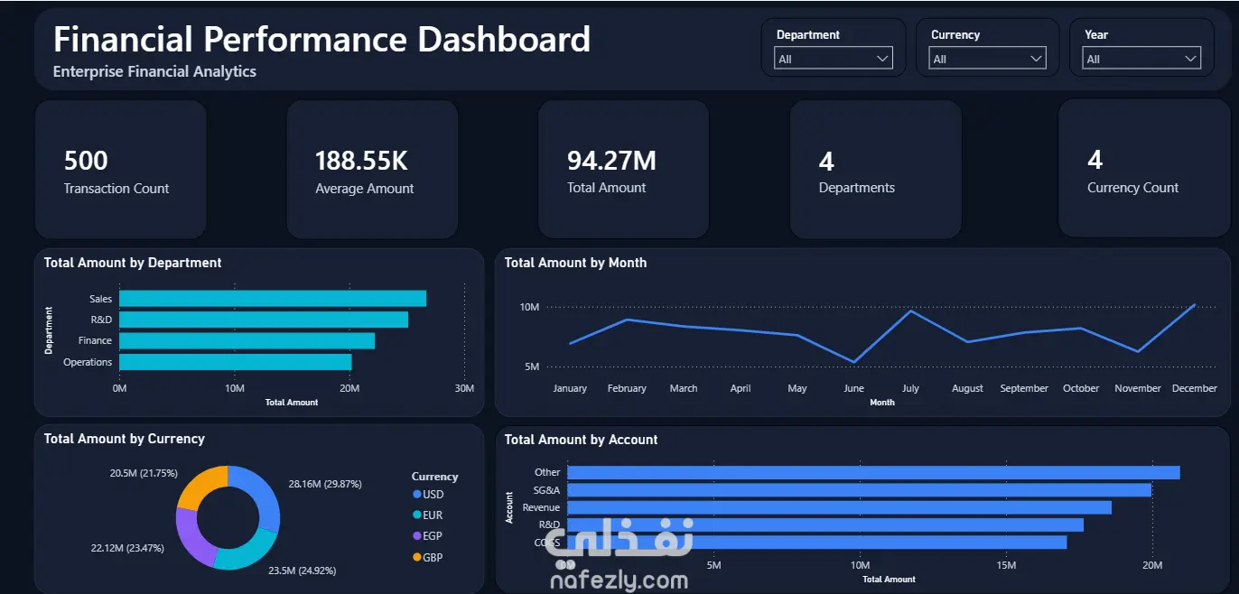The height and width of the screenshot is (594, 1239).
Task: Click the Sales bar in department chart
Action: tap(273, 299)
